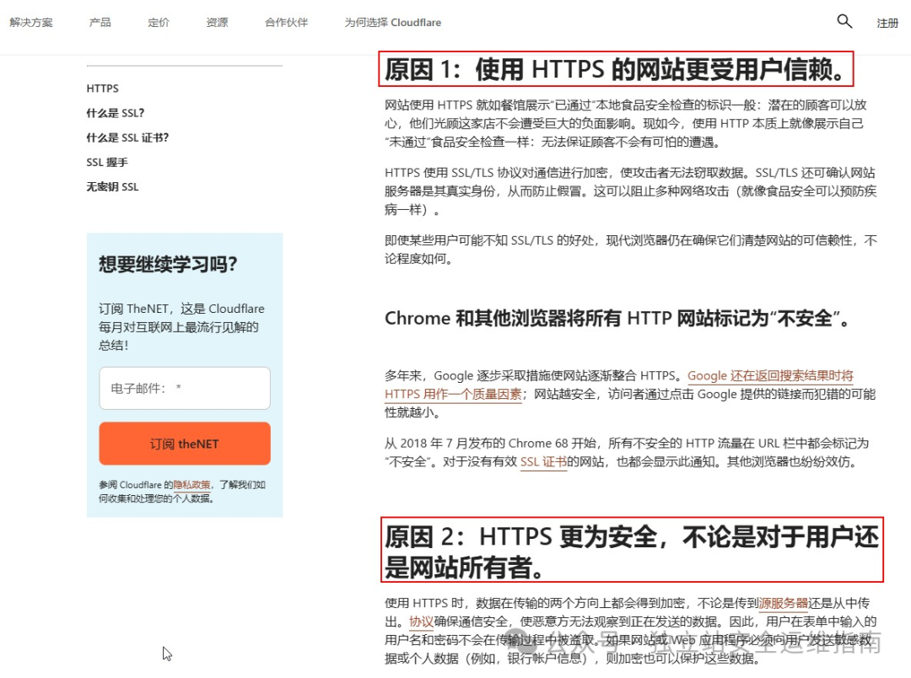Open the 产品 menu

(x=100, y=23)
